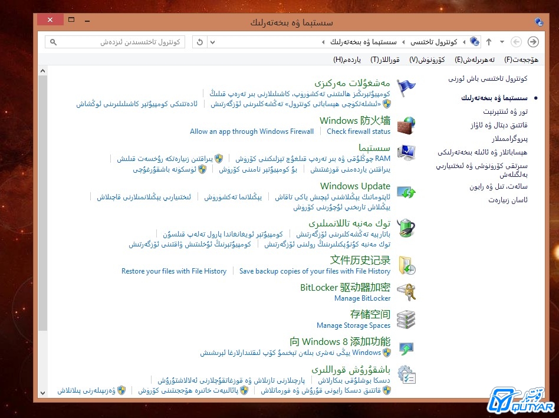559x418 pixels.
Task: Select Clock, Language and Region in the sidebar
Action: (498, 186)
